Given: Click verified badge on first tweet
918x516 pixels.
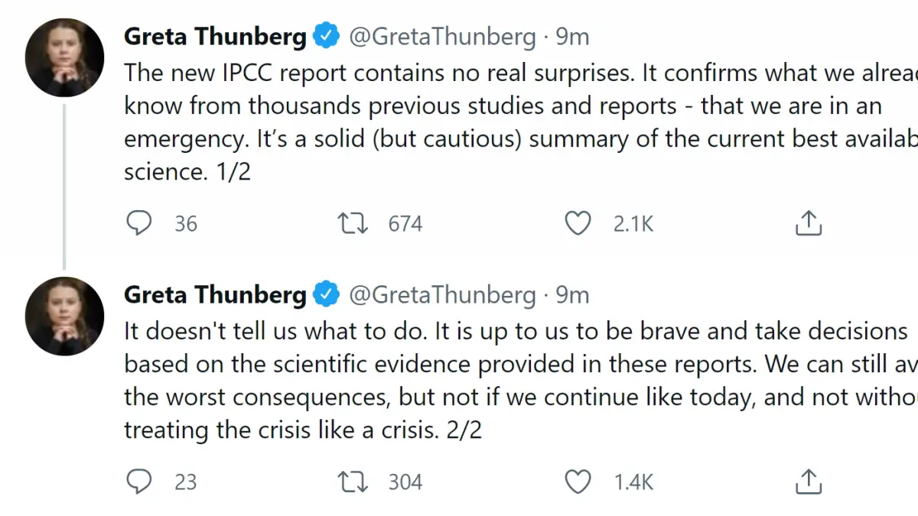Looking at the screenshot, I should tap(327, 36).
